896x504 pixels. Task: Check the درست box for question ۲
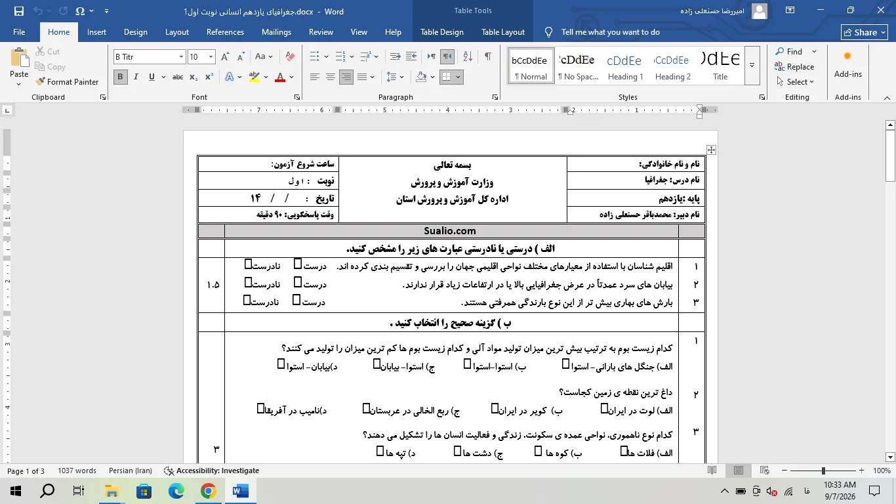click(x=298, y=282)
